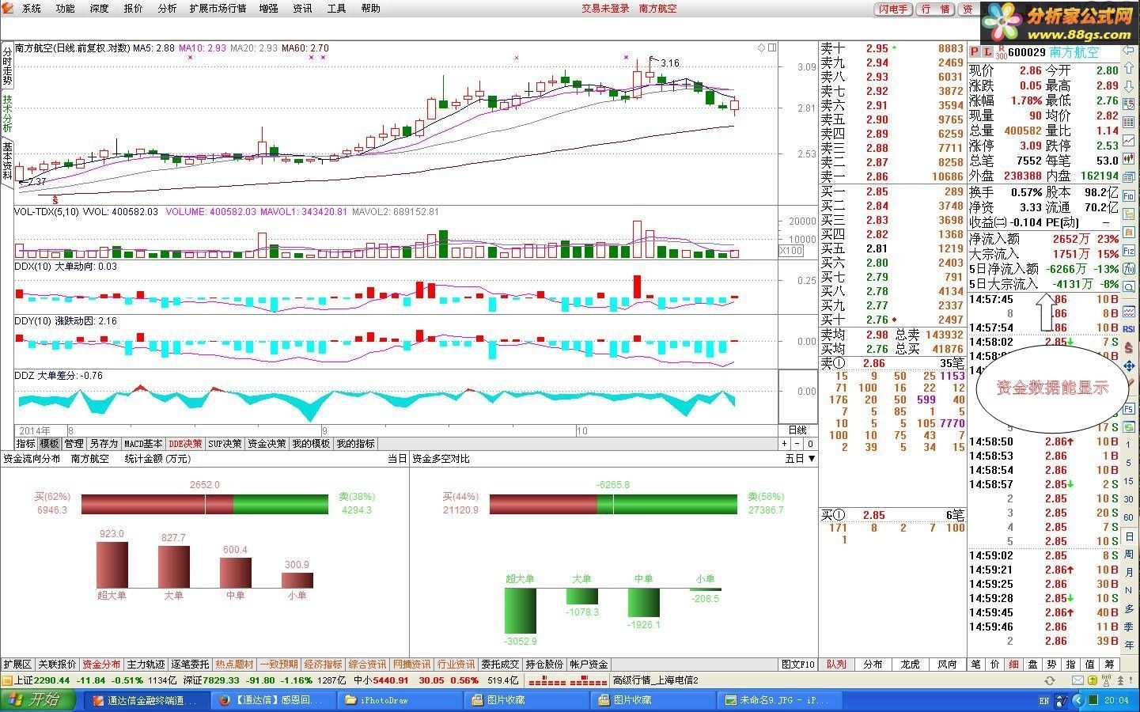Open the quote list table icon

click(x=1129, y=122)
